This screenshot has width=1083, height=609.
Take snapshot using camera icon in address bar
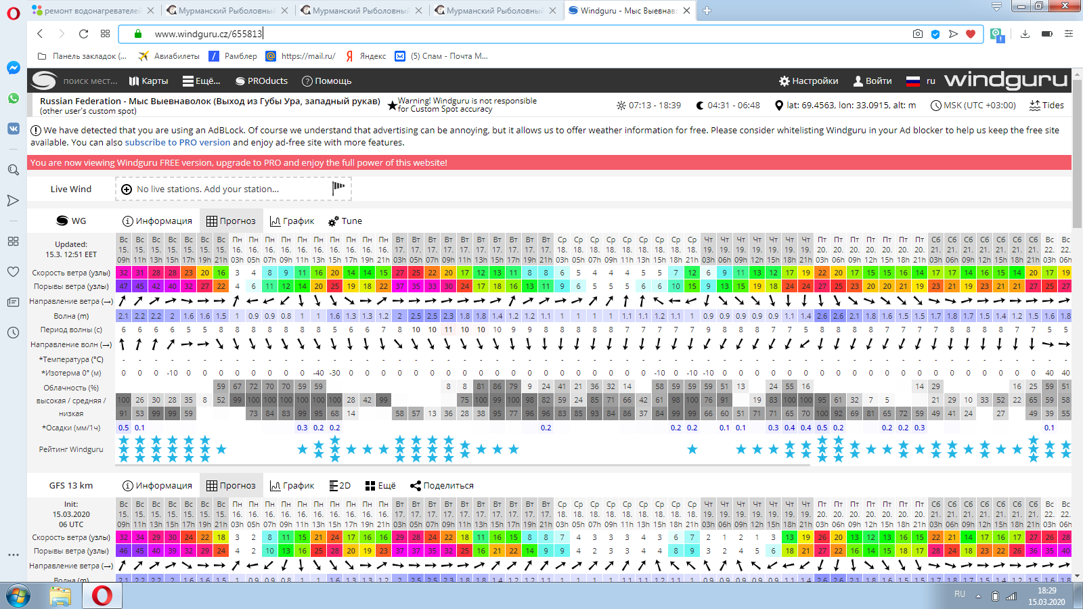[917, 34]
